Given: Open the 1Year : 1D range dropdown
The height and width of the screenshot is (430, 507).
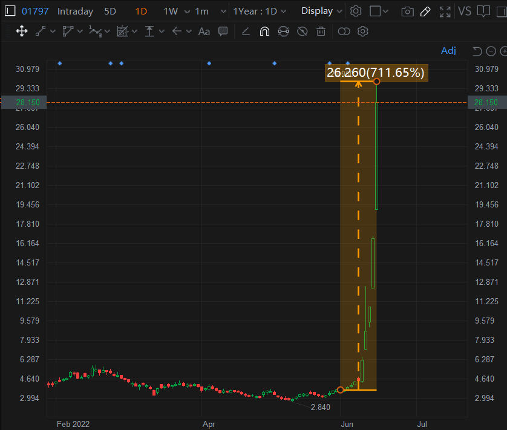Looking at the screenshot, I should coord(260,11).
